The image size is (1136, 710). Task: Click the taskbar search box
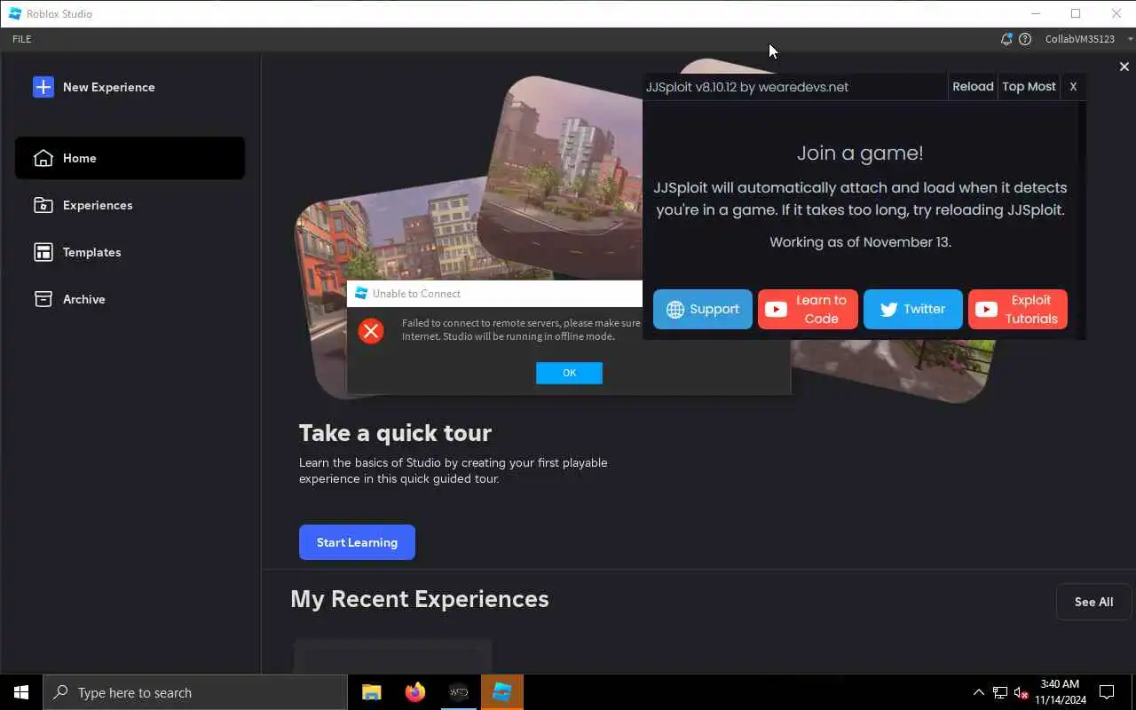coord(195,692)
